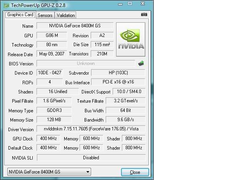Viewport: 246px width, 180px height.
Task: Click the Technology field 80 nm
Action: (52, 45)
